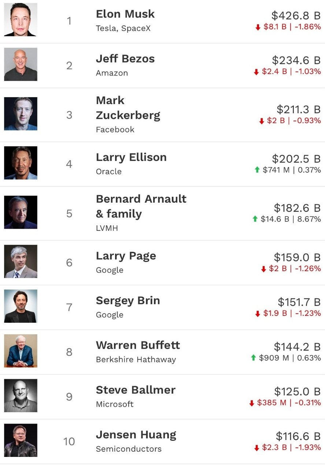Select the Warren Buffett name link

click(138, 345)
